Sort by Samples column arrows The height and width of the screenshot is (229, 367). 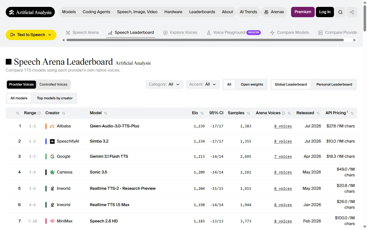(249, 113)
